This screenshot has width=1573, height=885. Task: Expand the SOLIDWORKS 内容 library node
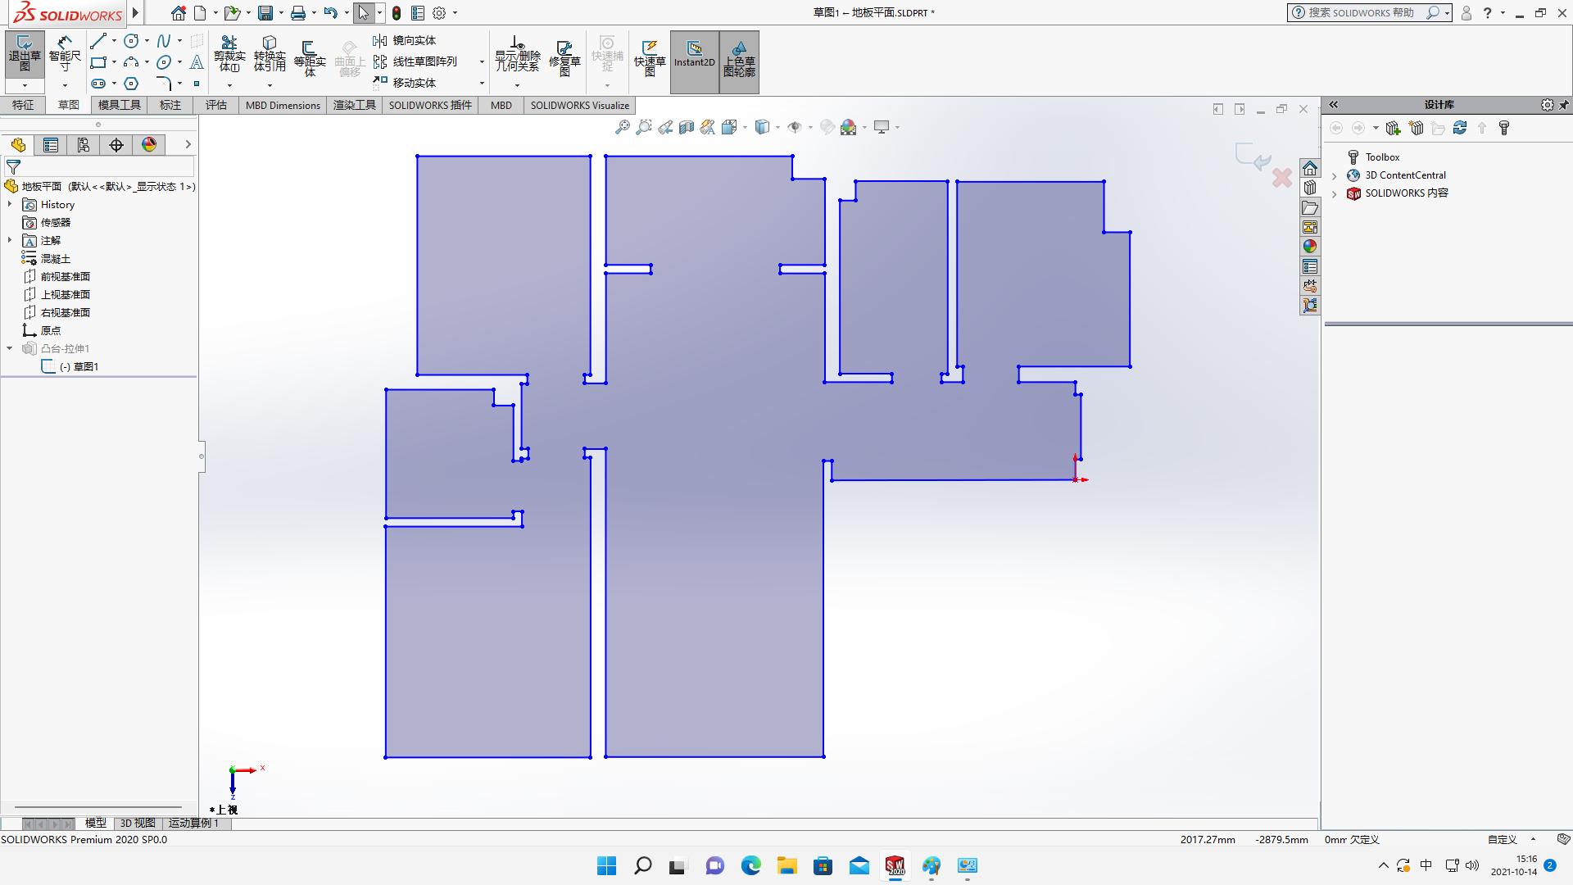[x=1335, y=193]
